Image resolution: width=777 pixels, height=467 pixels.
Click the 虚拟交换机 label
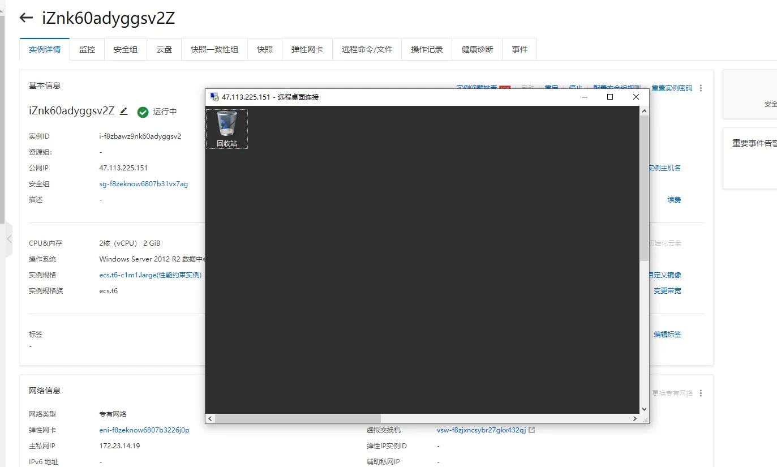(x=384, y=430)
